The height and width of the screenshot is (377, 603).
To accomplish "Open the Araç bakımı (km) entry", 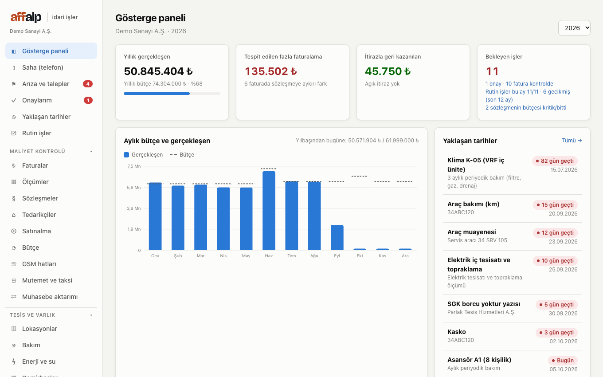I will click(x=513, y=208).
